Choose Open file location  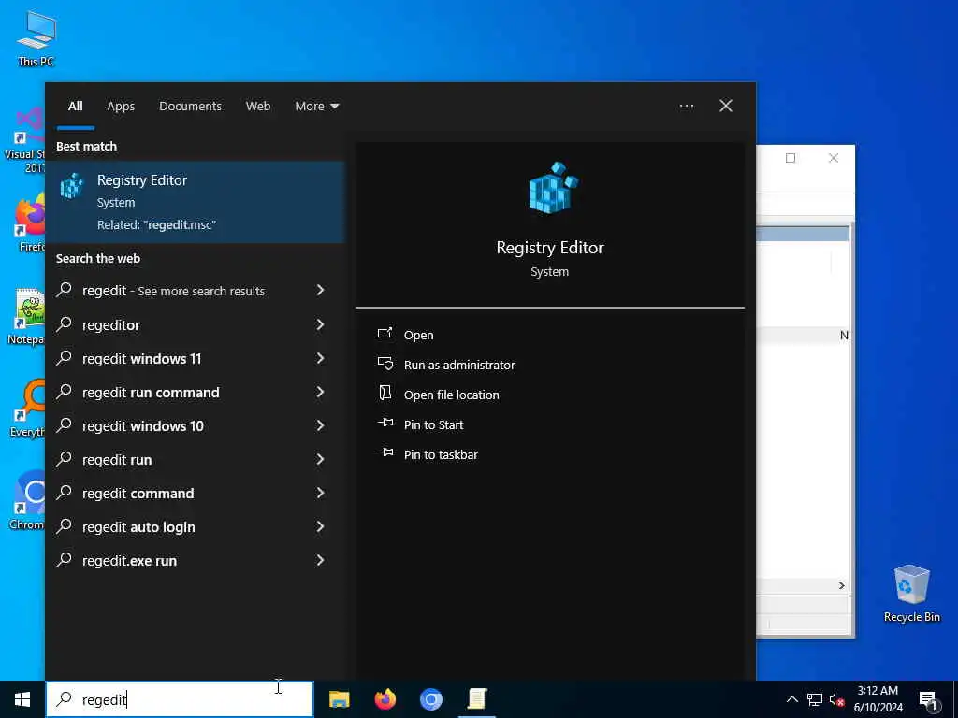452,395
